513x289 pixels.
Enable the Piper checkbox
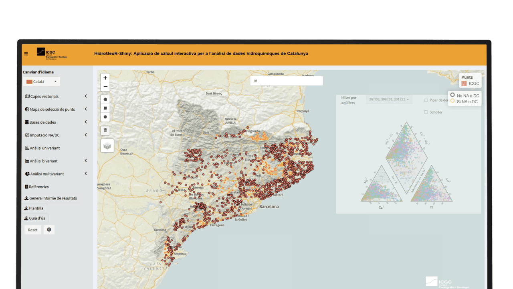point(426,100)
